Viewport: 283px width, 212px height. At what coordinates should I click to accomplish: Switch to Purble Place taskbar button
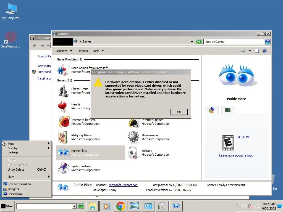coord(176,206)
